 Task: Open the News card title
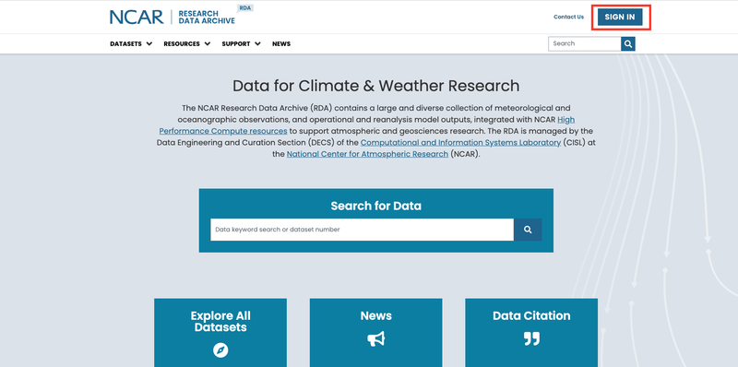tap(376, 315)
